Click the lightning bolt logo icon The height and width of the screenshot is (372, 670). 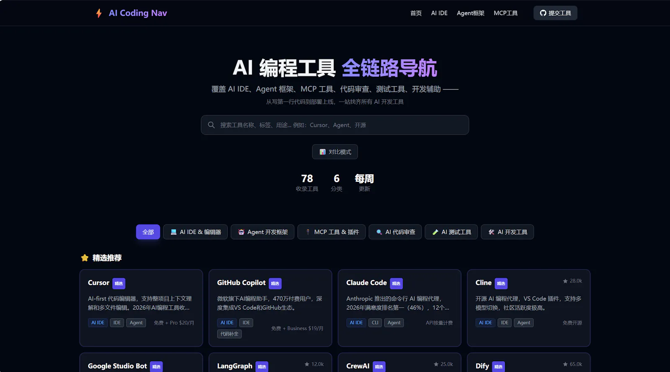(99, 13)
